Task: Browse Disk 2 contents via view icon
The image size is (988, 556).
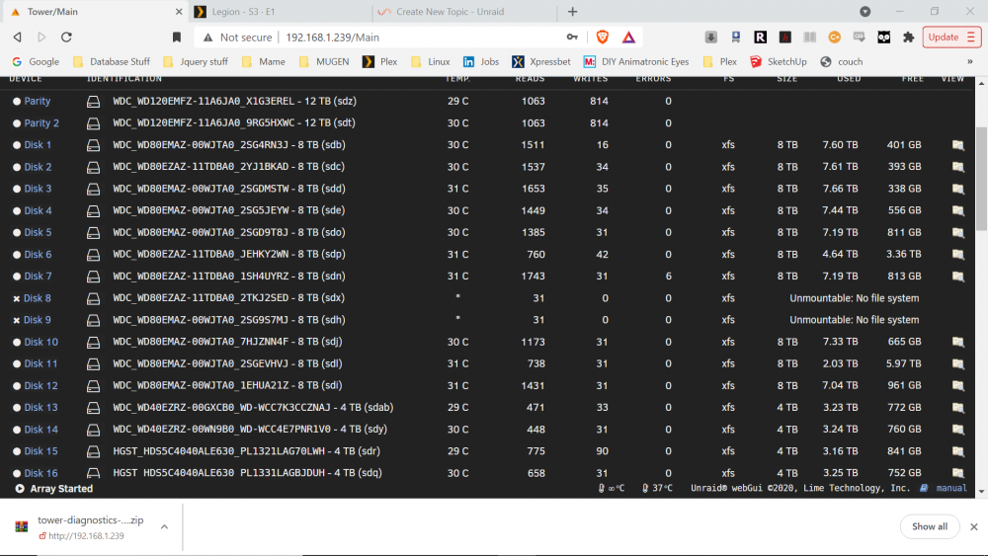Action: (x=957, y=167)
